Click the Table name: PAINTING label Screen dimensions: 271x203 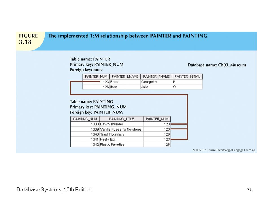(x=91, y=102)
